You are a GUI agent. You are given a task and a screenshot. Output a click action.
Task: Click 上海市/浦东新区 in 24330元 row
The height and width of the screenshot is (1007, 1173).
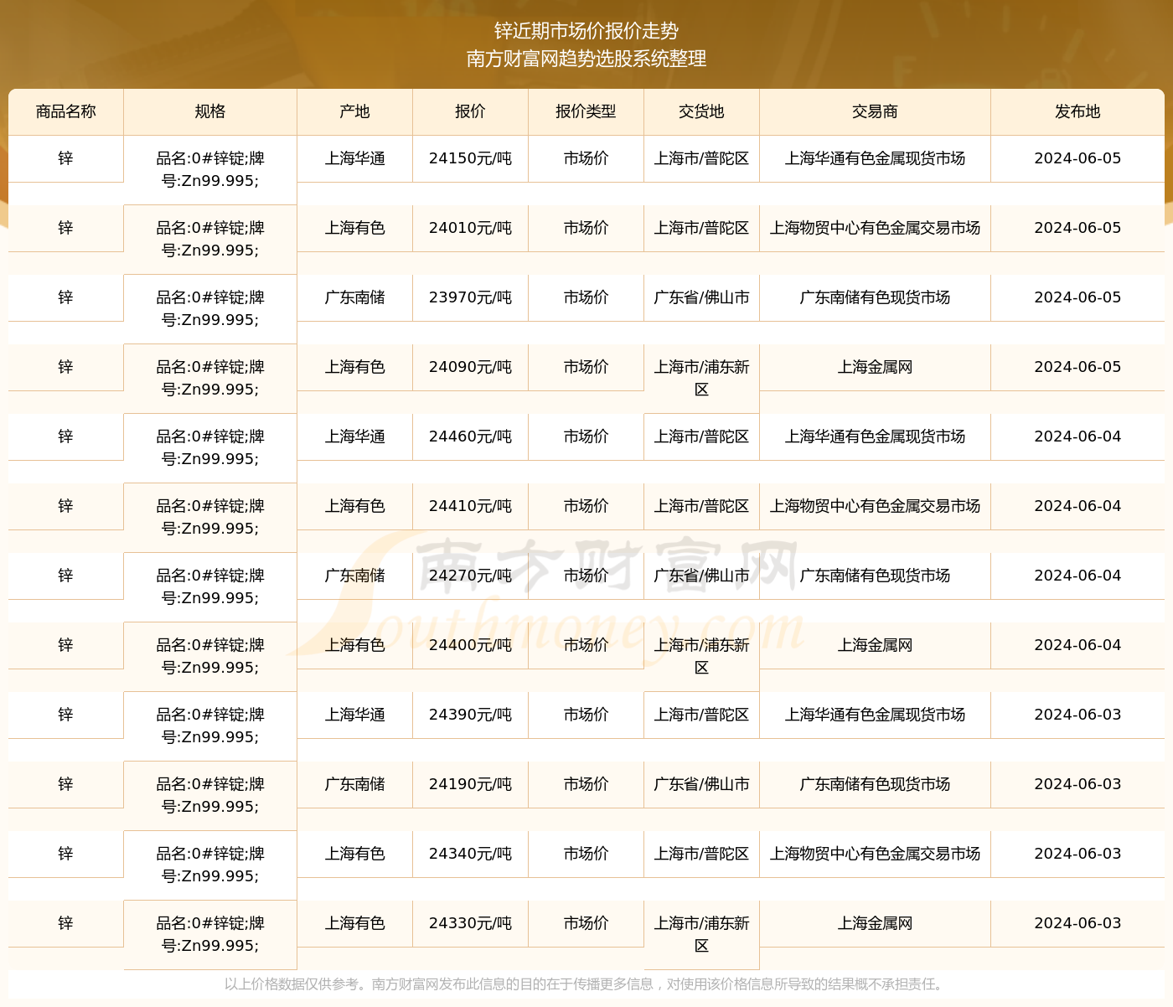[x=701, y=934]
